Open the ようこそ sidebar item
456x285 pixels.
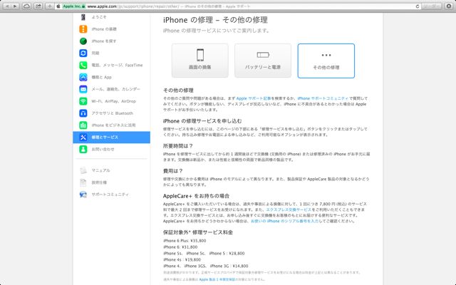click(111, 17)
